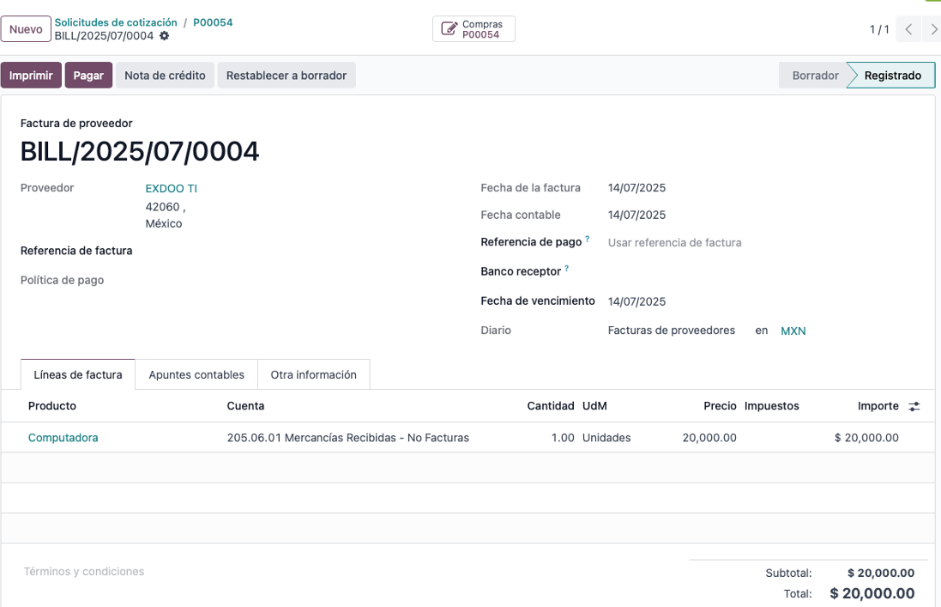Open P00054 breadcrumb link
Viewport: 941px width, 607px height.
point(213,22)
